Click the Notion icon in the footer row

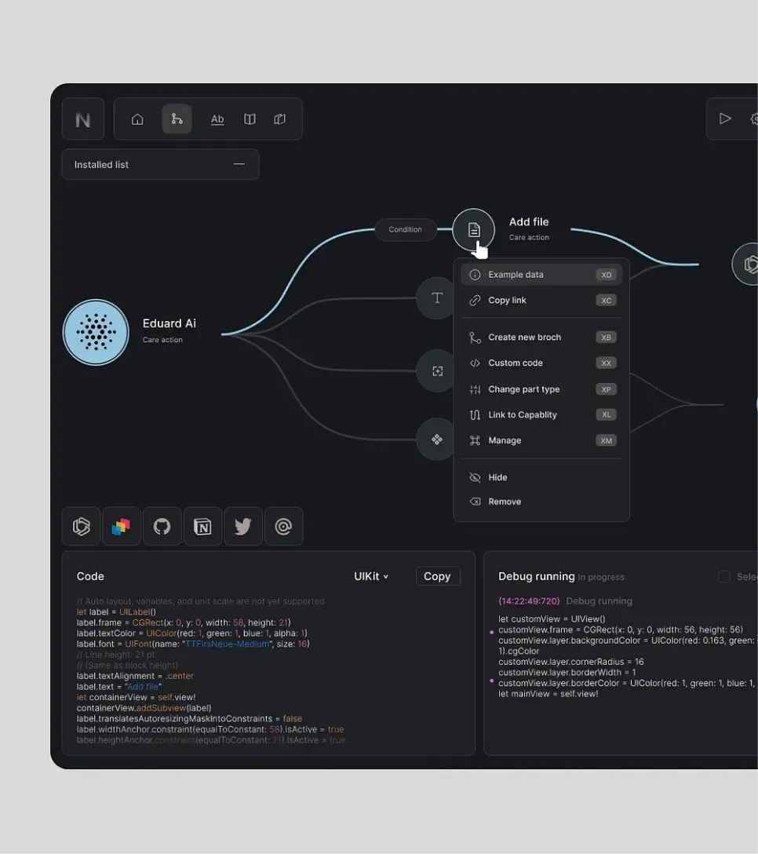point(202,526)
